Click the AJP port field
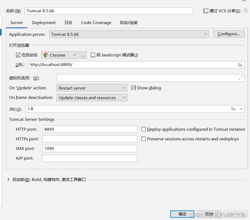The width and height of the screenshot is (250, 220). 90,158
